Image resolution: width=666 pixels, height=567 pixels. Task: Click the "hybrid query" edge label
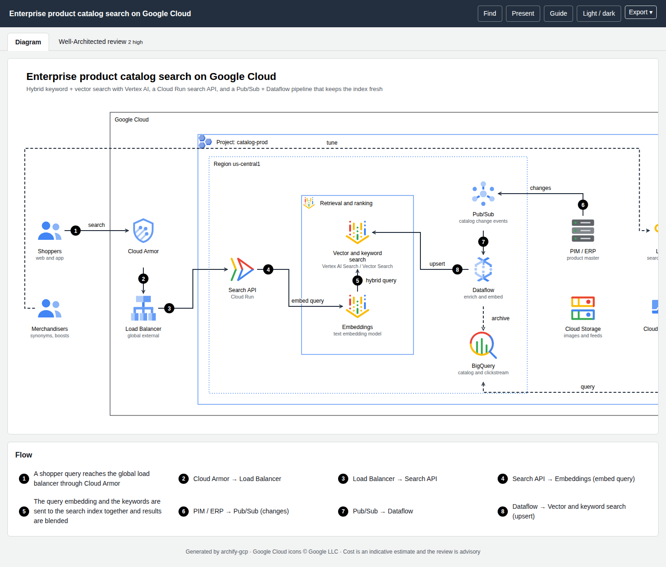coord(381,280)
